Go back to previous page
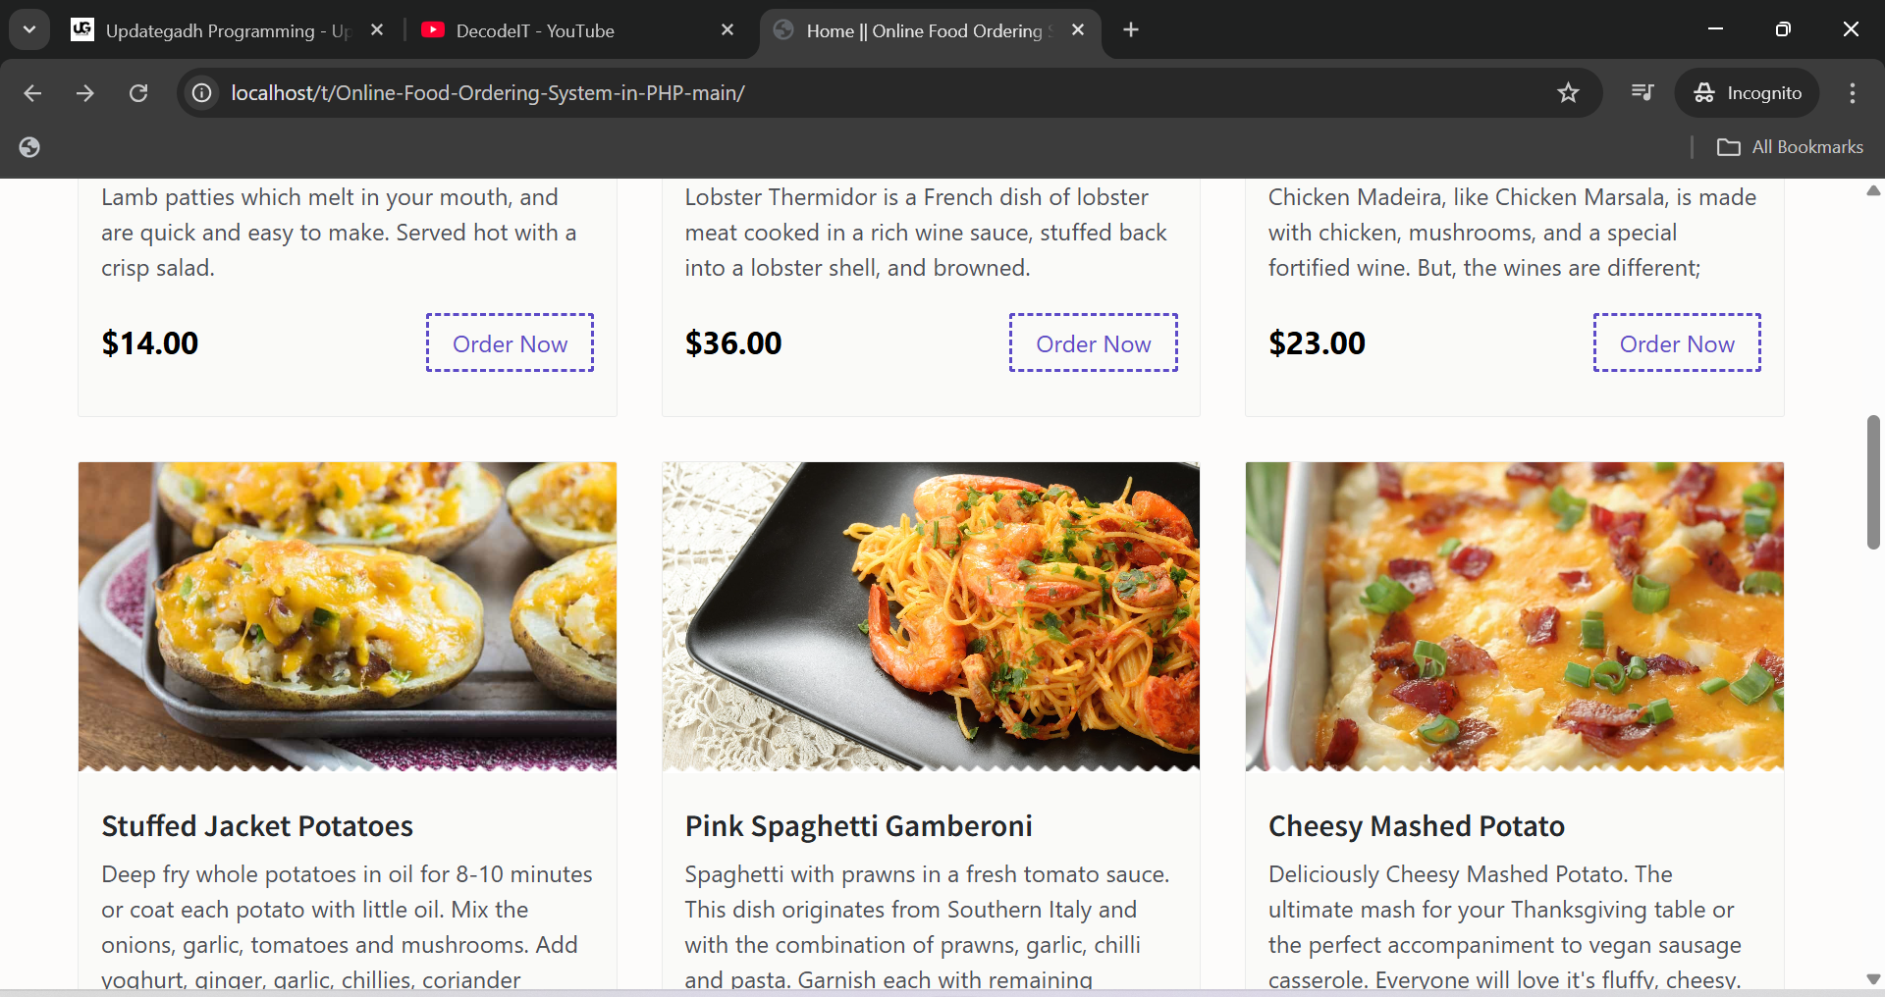1885x997 pixels. [32, 93]
